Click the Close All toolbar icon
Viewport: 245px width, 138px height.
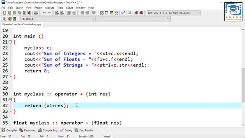click(29, 13)
